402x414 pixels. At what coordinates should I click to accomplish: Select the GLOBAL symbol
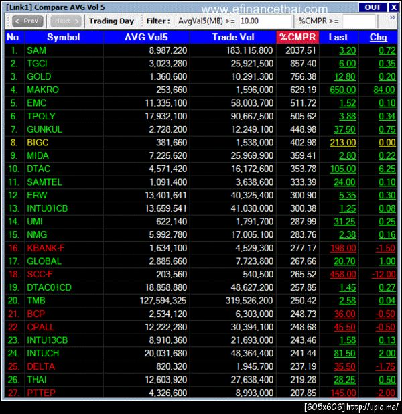tap(44, 261)
